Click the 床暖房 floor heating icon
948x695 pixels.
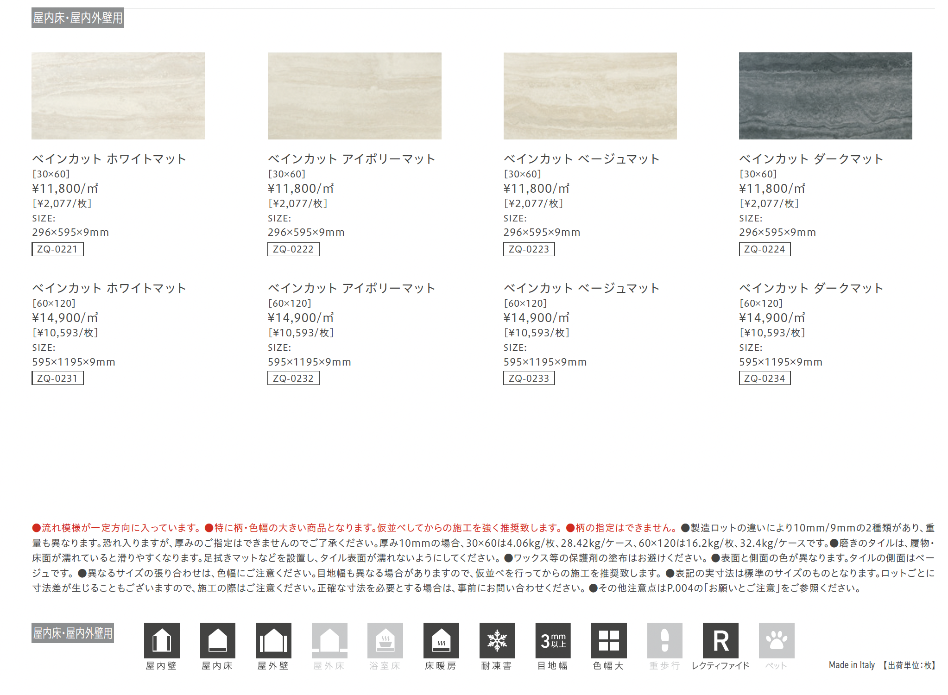click(441, 640)
